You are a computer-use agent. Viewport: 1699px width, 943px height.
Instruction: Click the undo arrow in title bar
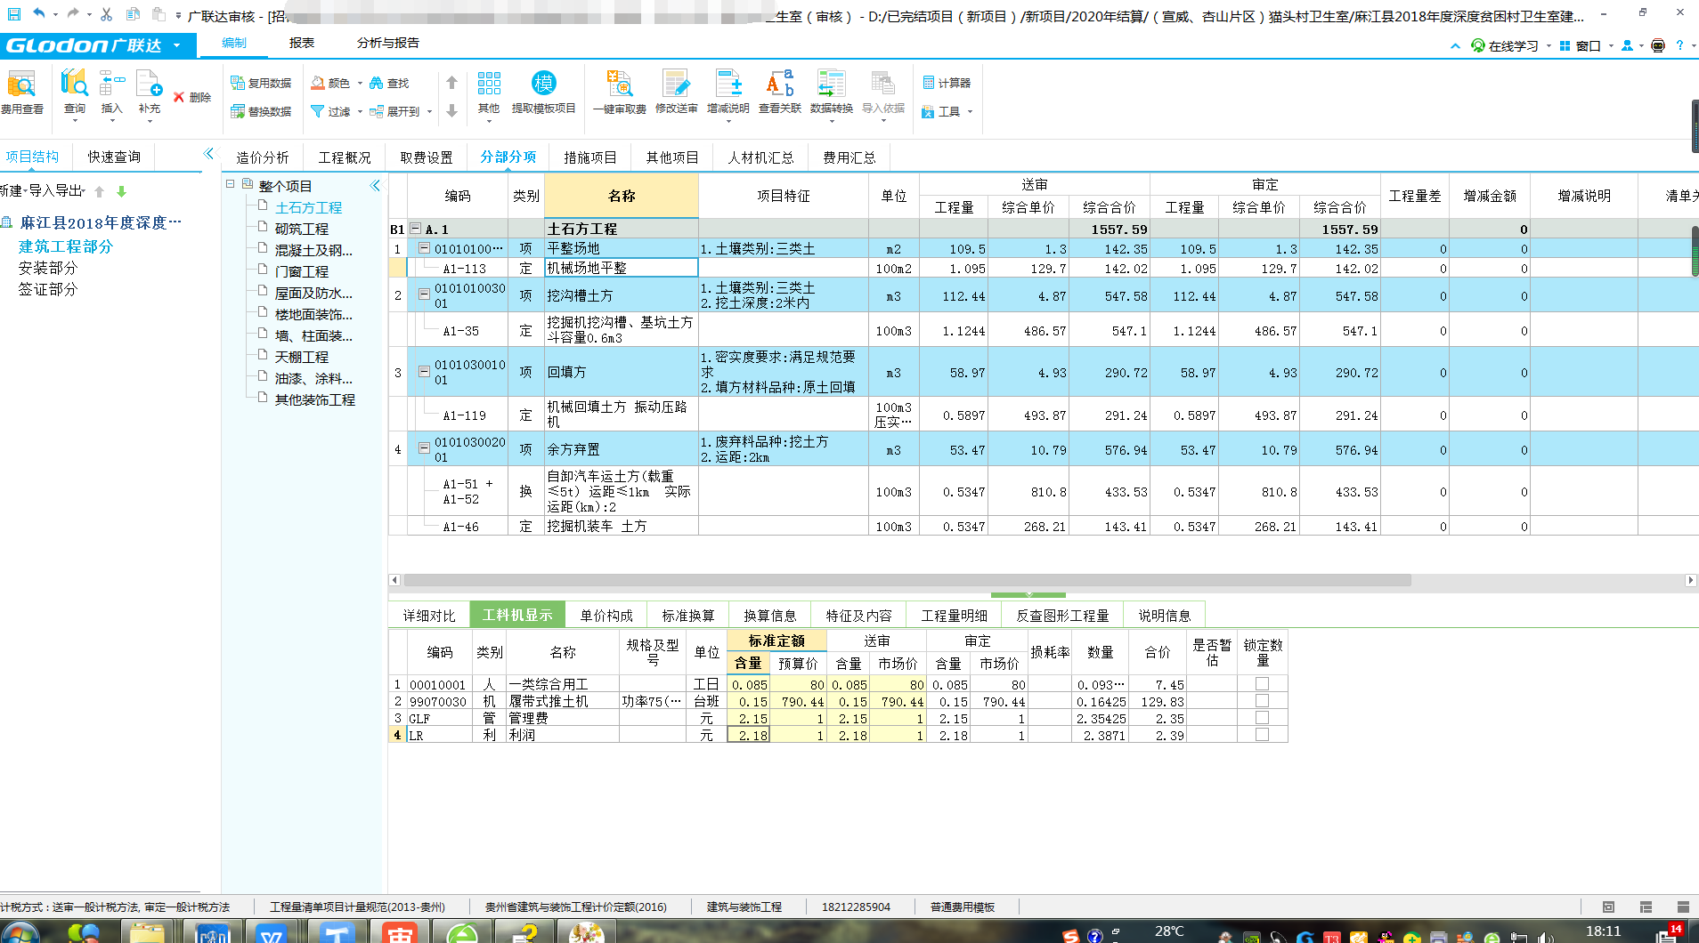tap(38, 13)
